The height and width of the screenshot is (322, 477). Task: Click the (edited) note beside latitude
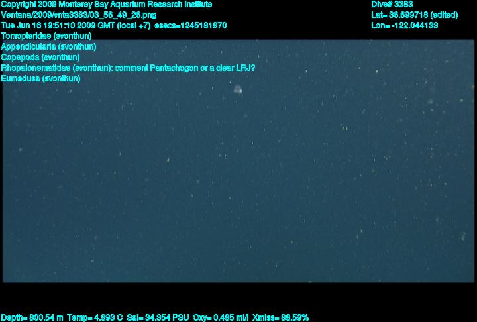coord(444,15)
